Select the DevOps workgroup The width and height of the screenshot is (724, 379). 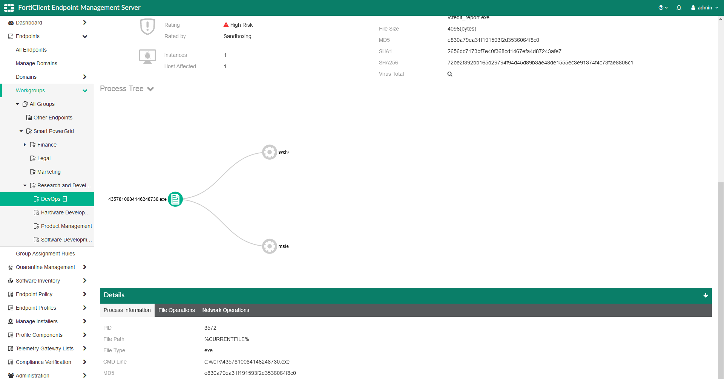[47, 199]
